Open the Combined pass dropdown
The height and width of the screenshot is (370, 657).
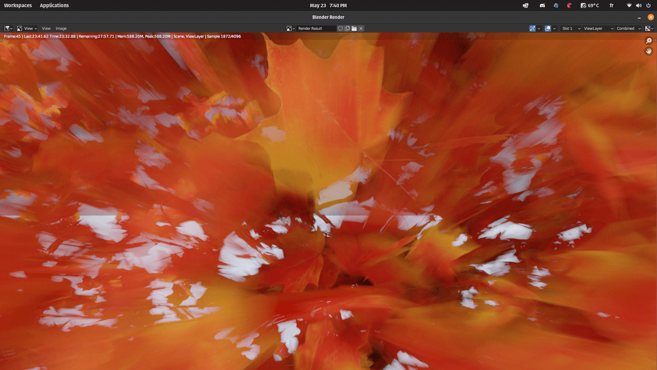pyautogui.click(x=629, y=28)
